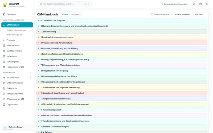Click PDF Export button
This screenshot has height=133, width=213.
click(x=200, y=14)
